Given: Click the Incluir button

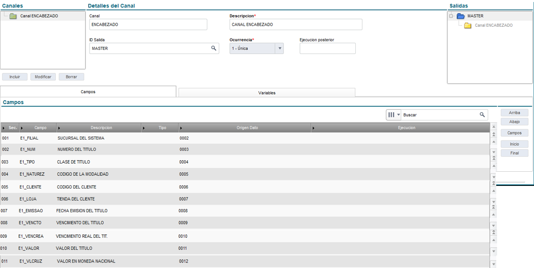Looking at the screenshot, I should (x=15, y=77).
